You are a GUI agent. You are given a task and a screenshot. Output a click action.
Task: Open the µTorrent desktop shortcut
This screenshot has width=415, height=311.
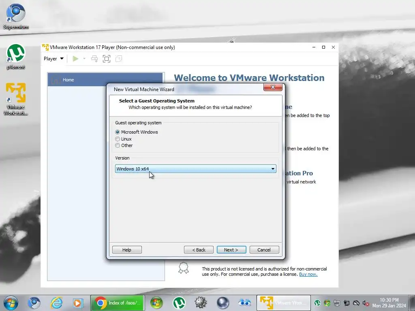(16, 57)
